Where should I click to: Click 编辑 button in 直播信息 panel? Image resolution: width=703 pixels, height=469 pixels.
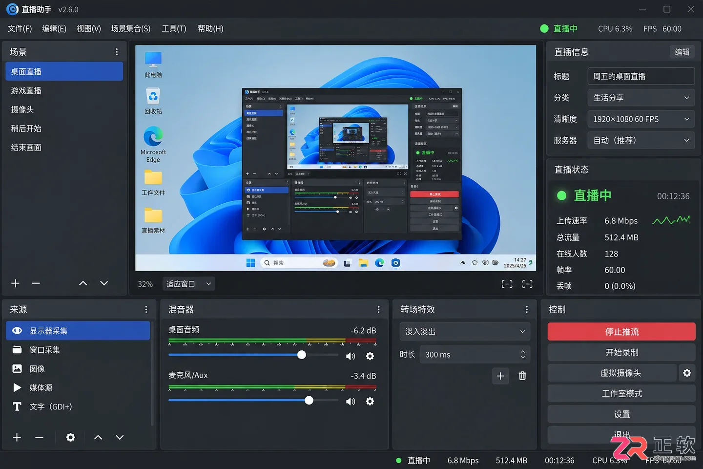coord(682,52)
